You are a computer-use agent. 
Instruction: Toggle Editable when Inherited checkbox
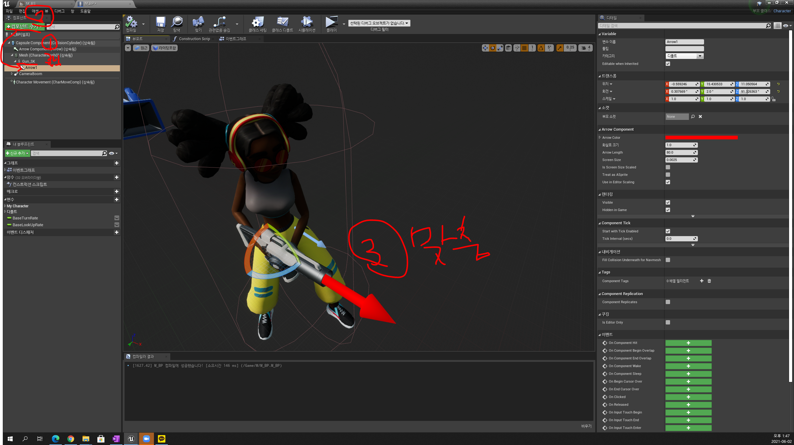click(668, 64)
